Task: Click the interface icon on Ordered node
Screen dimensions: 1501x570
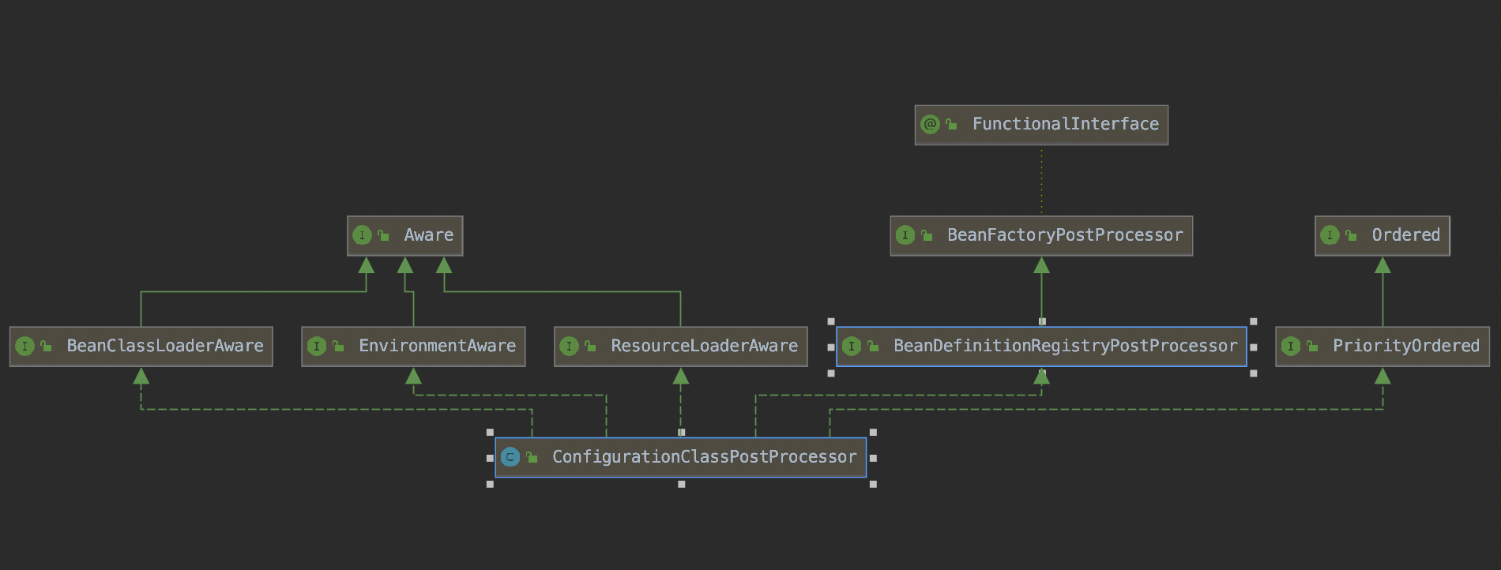Action: click(1330, 235)
